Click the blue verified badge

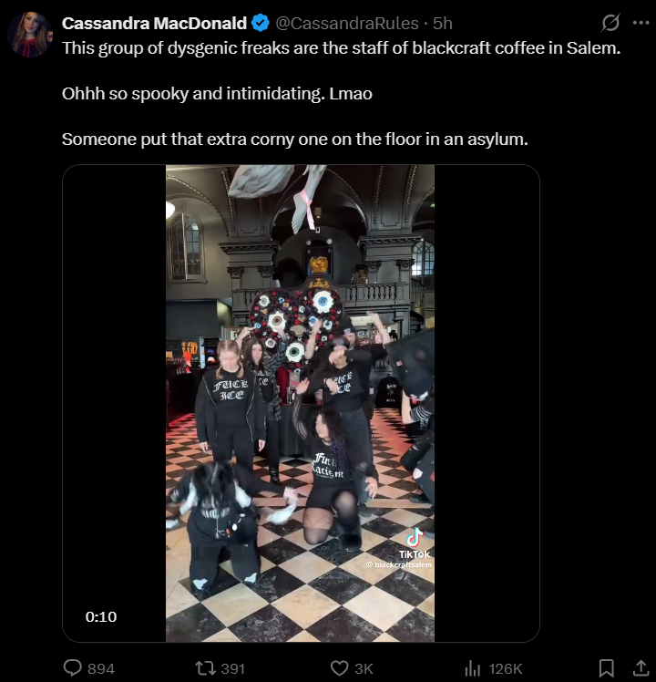[261, 23]
